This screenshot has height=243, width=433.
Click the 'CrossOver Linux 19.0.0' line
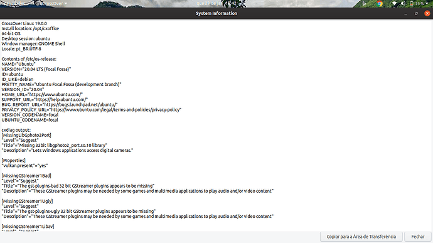pyautogui.click(x=24, y=23)
